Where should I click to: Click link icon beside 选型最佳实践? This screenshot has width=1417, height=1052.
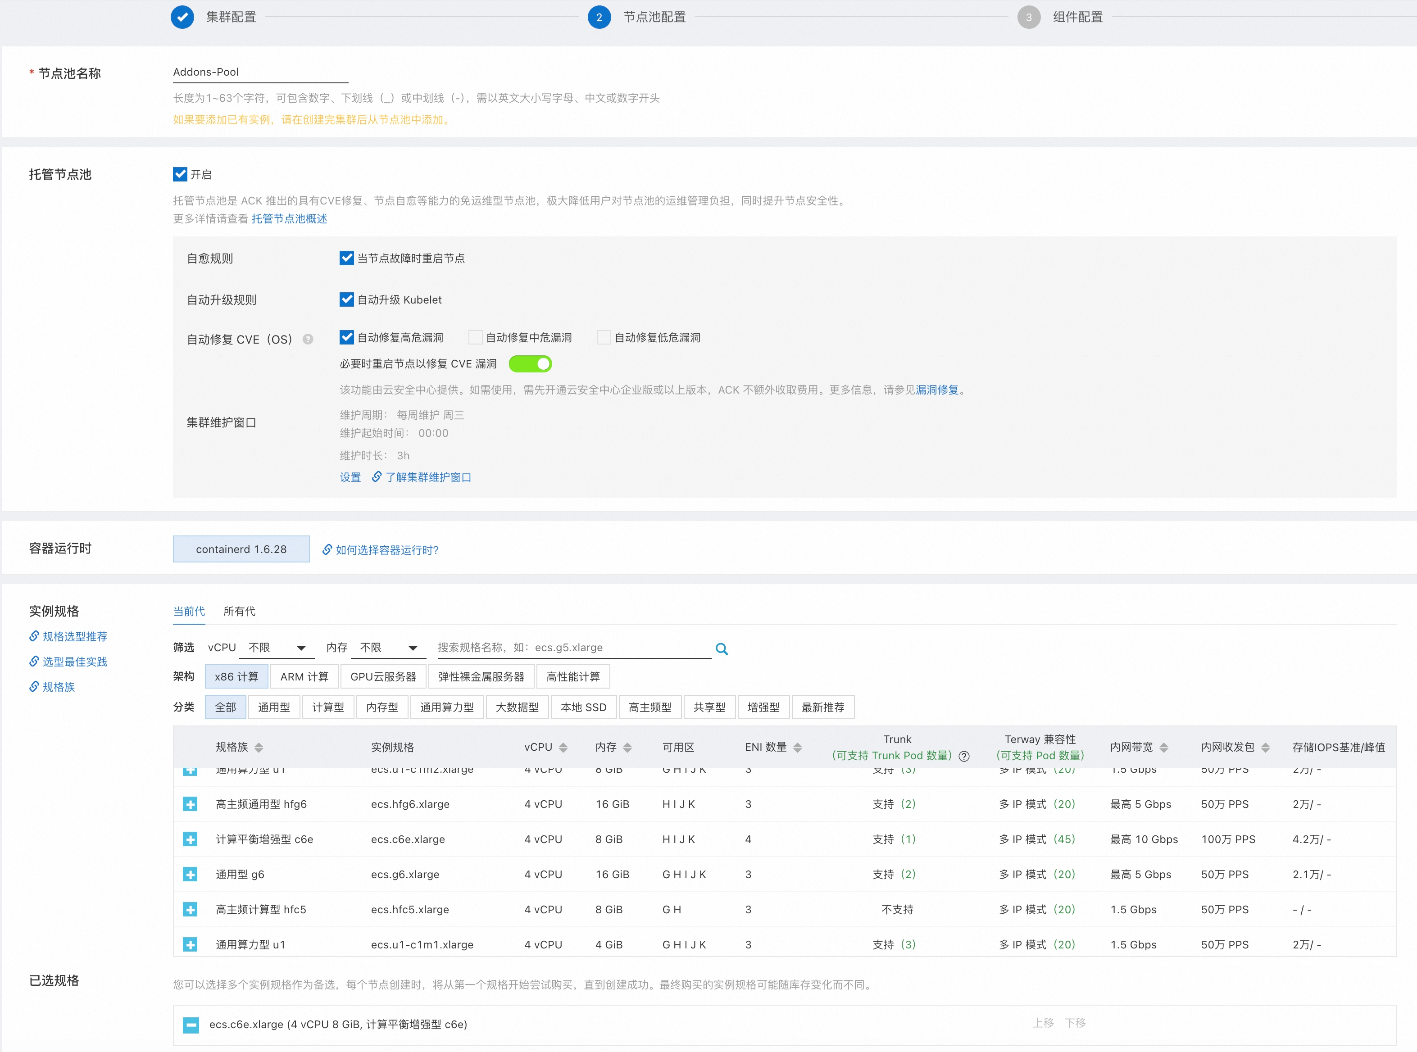point(34,661)
